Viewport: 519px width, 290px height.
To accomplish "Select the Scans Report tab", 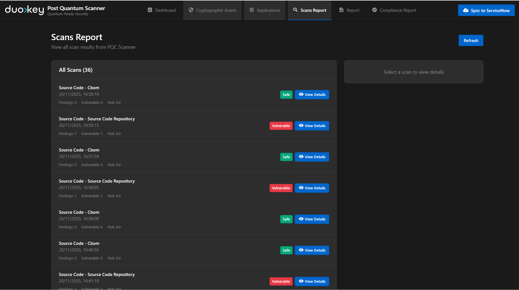I will 309,10.
